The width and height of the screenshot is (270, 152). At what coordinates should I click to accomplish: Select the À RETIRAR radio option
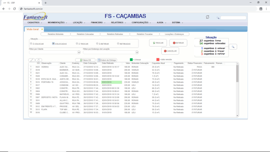point(97,43)
